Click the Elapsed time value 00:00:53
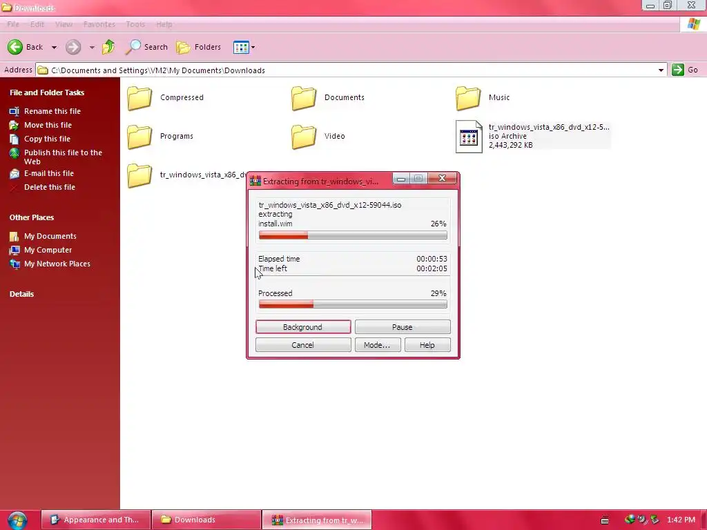This screenshot has width=707, height=530. click(432, 259)
